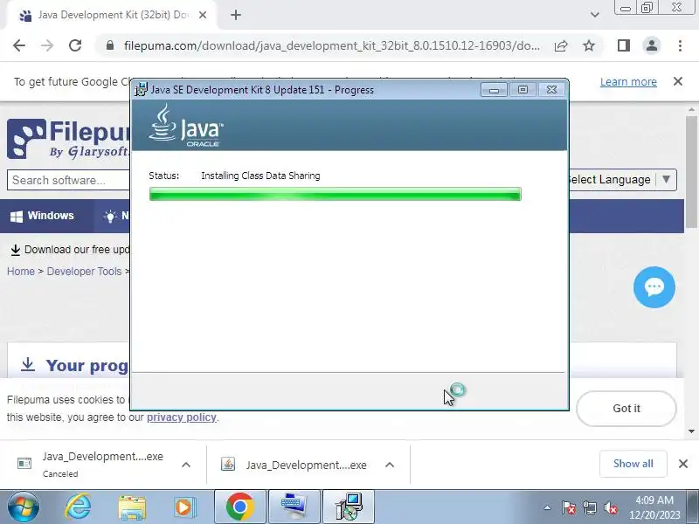The height and width of the screenshot is (524, 699).
Task: Bookmark this page with the star icon
Action: (x=589, y=45)
